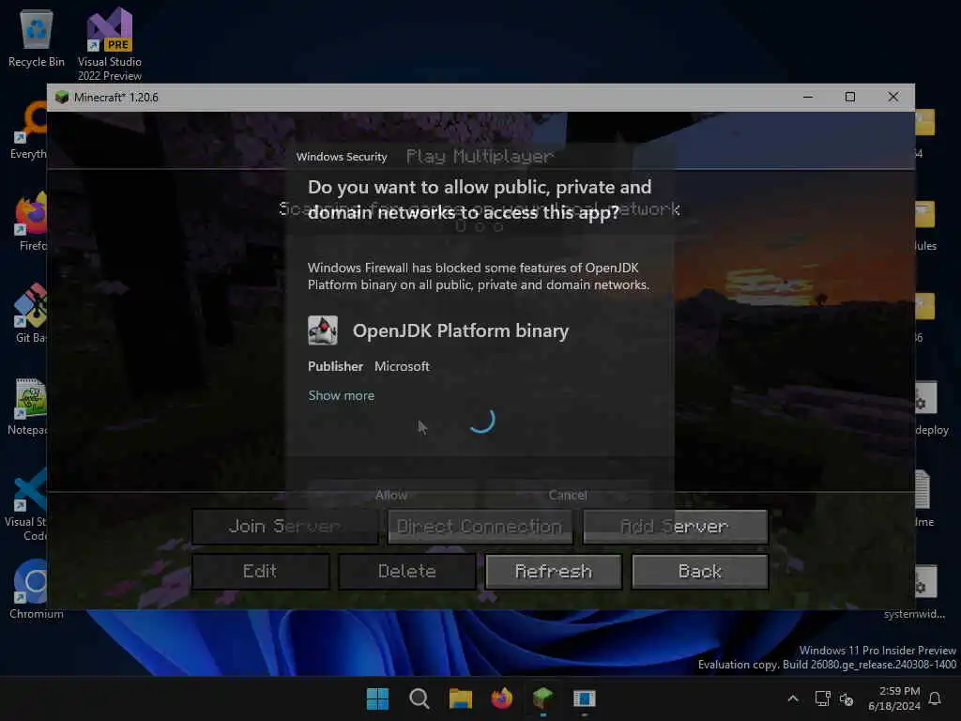Open the notifications bell icon

coord(935,698)
